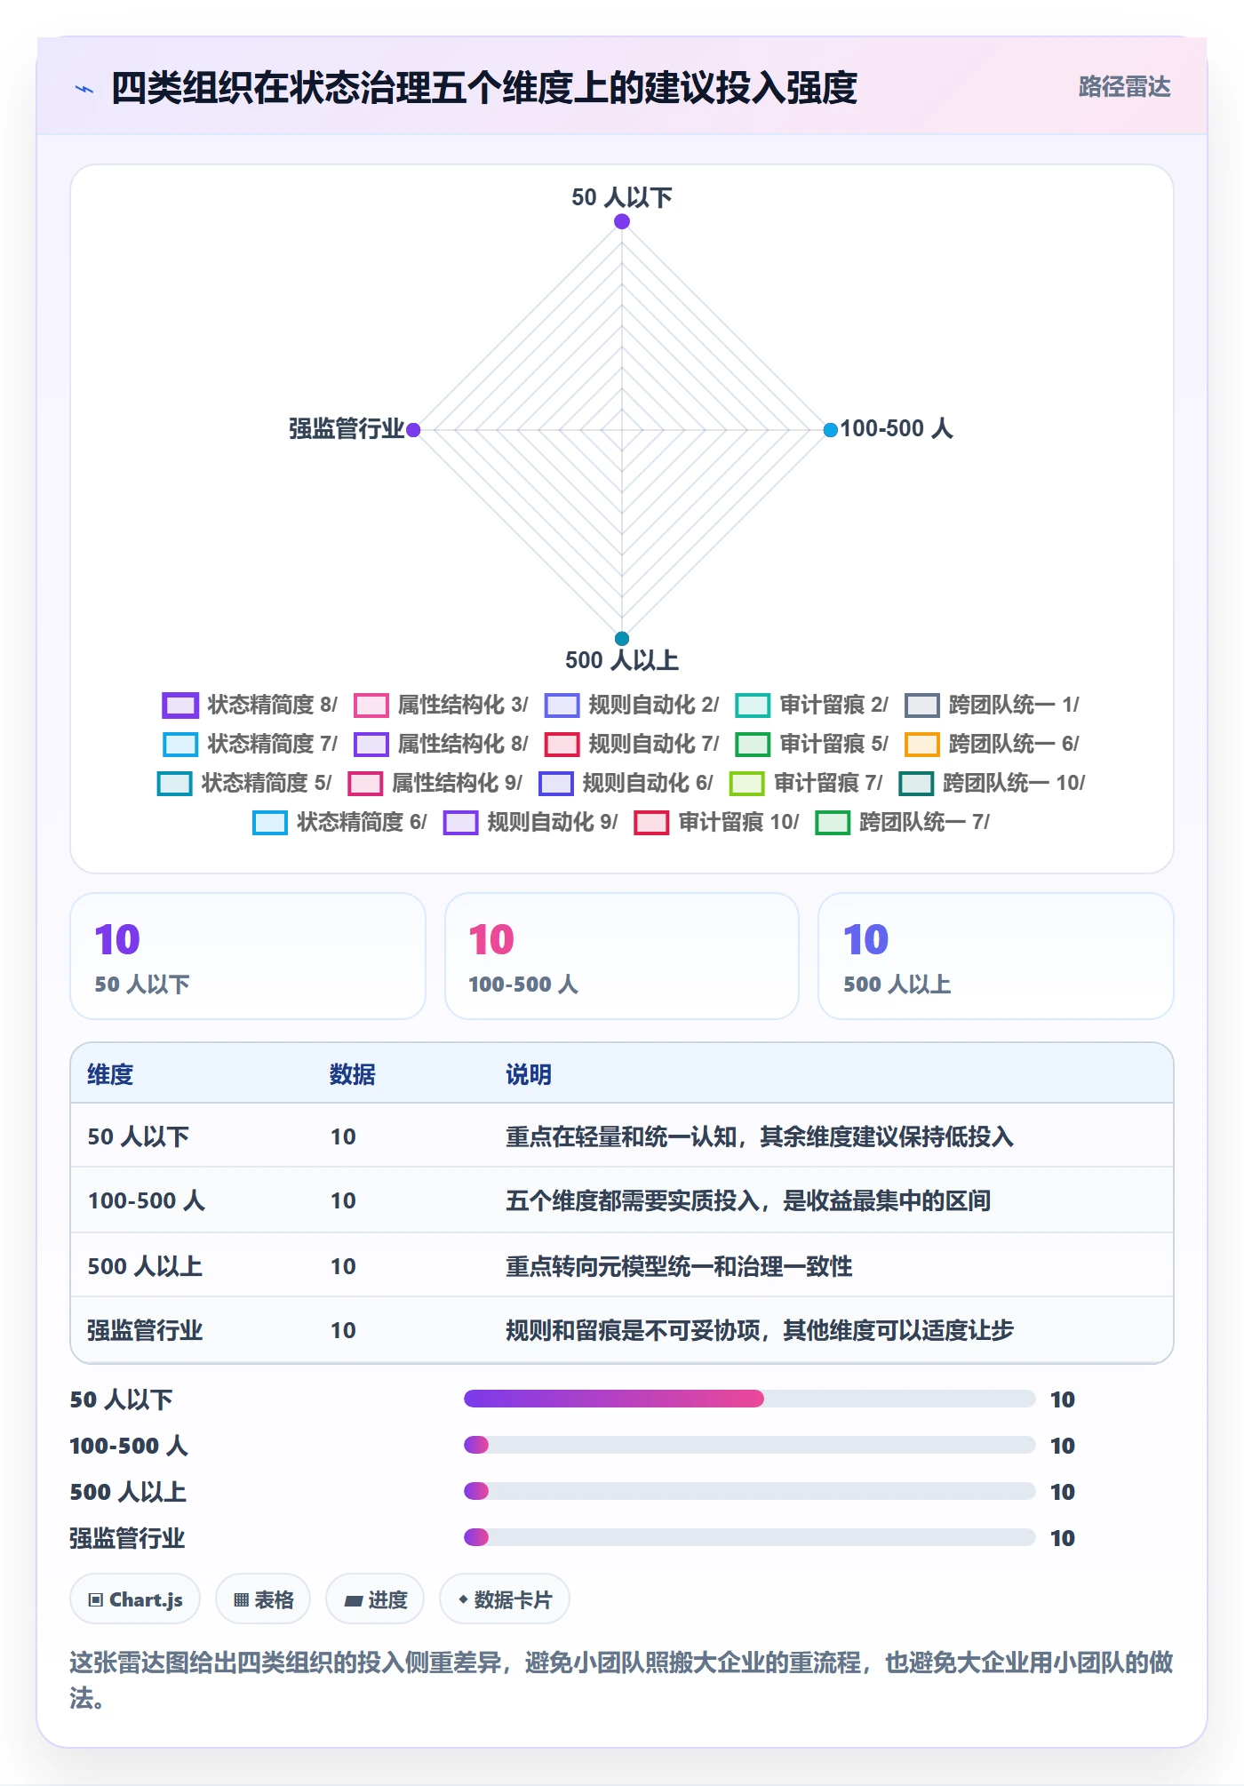
Task: Click the 50 人以下 progress bar
Action: coord(749,1399)
